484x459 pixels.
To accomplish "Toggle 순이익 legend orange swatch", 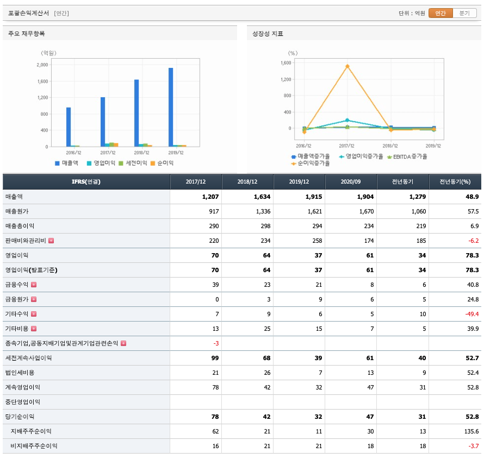I will pos(152,164).
